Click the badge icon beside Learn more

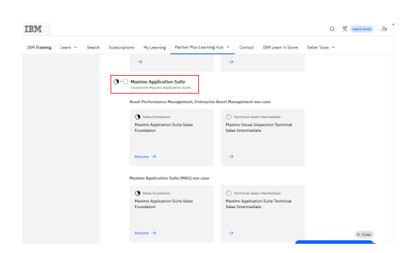(x=345, y=29)
